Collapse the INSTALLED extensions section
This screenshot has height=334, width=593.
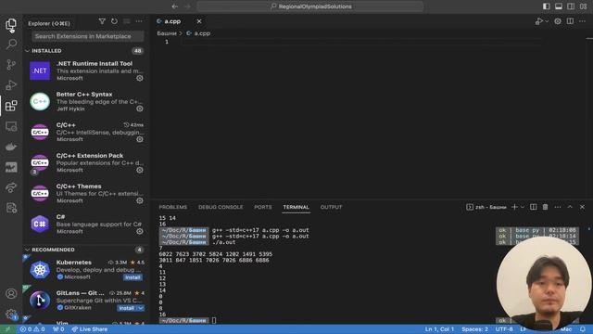click(x=27, y=51)
